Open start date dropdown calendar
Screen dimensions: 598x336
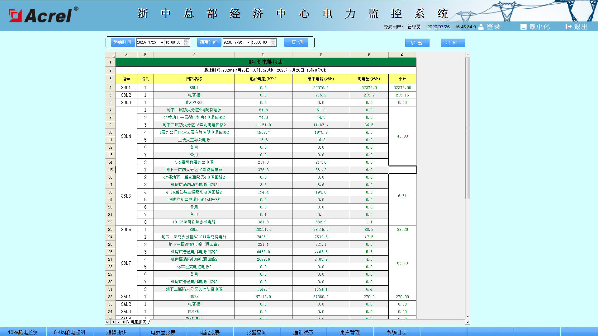pyautogui.click(x=162, y=42)
